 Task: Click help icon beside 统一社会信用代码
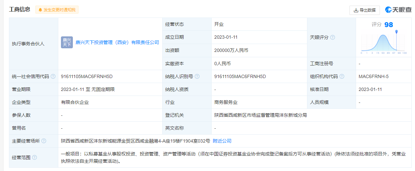(x=53, y=76)
